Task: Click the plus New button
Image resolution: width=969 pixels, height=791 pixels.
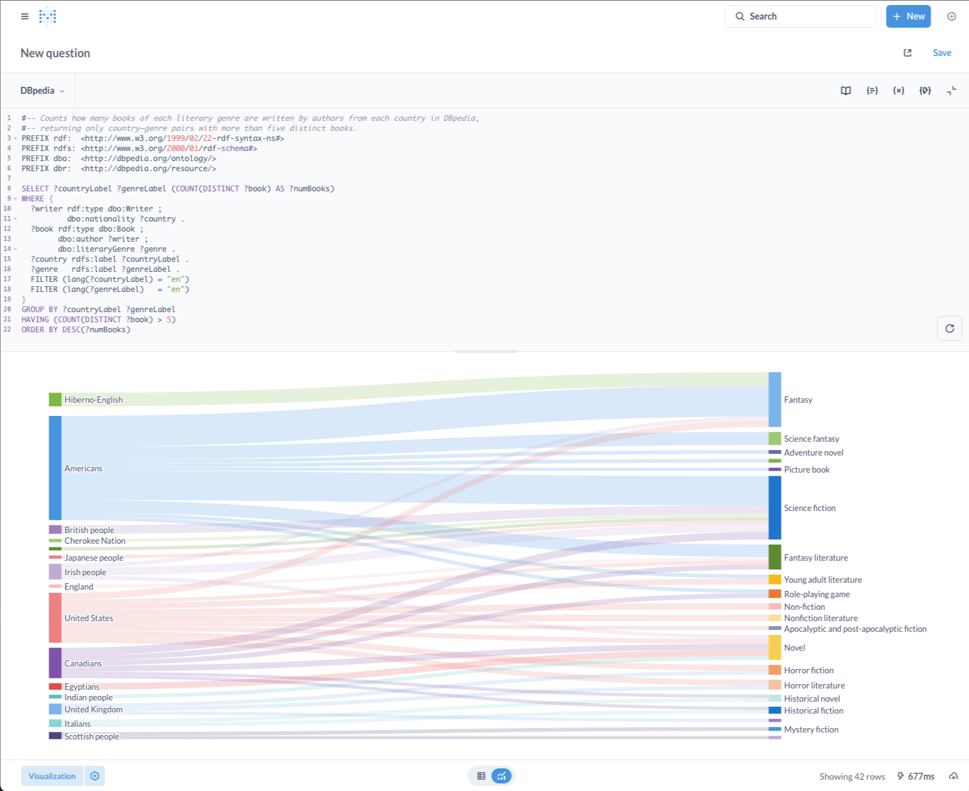Action: pos(908,16)
